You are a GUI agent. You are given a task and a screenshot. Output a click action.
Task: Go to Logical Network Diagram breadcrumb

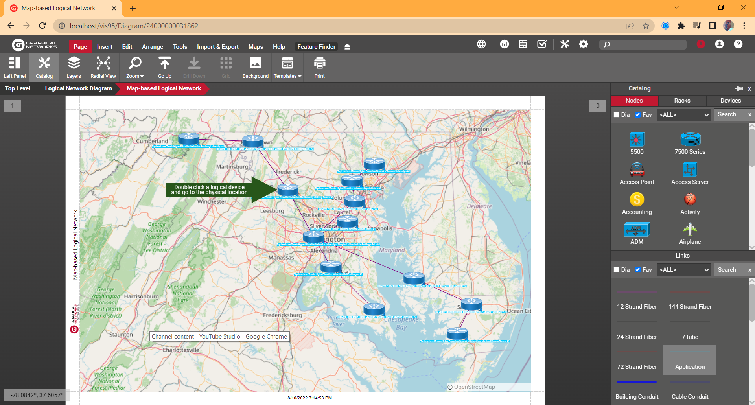(78, 88)
